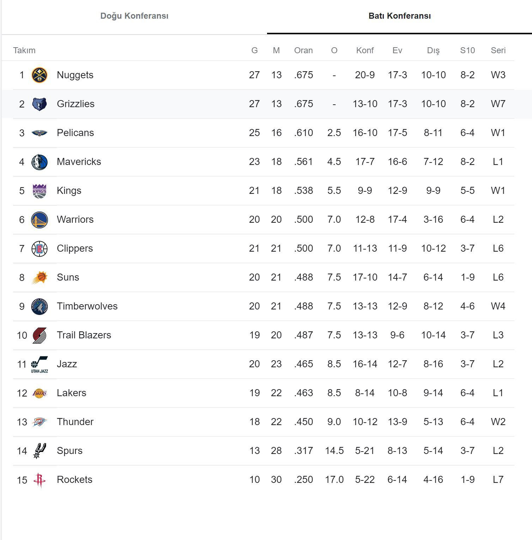Click the Oran column header
Screen dimensions: 532x540
(x=303, y=50)
